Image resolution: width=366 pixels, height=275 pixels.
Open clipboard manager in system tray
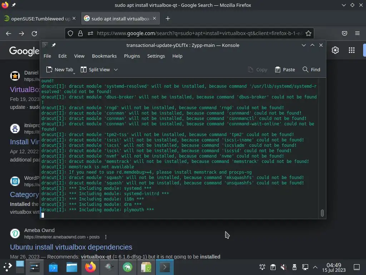pyautogui.click(x=273, y=267)
